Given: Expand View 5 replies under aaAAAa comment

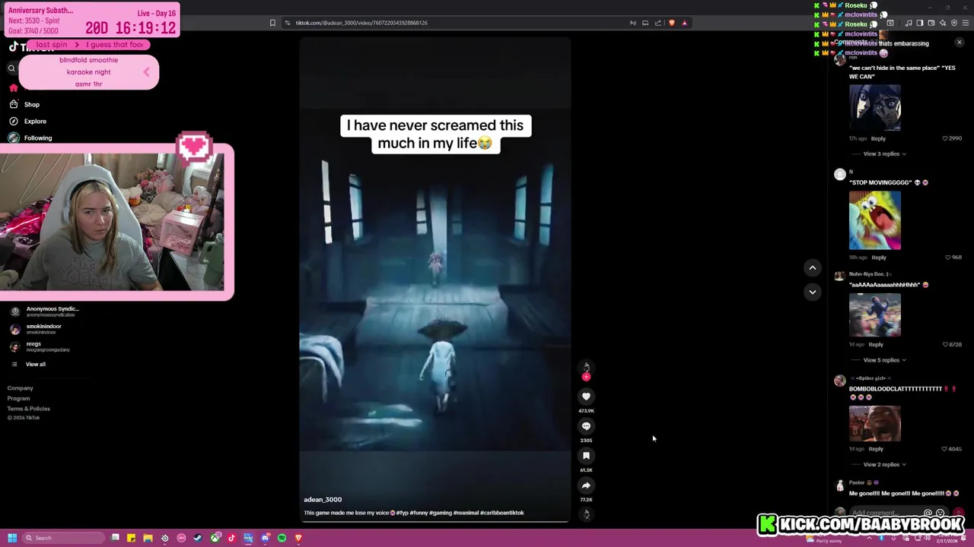Looking at the screenshot, I should tap(884, 360).
